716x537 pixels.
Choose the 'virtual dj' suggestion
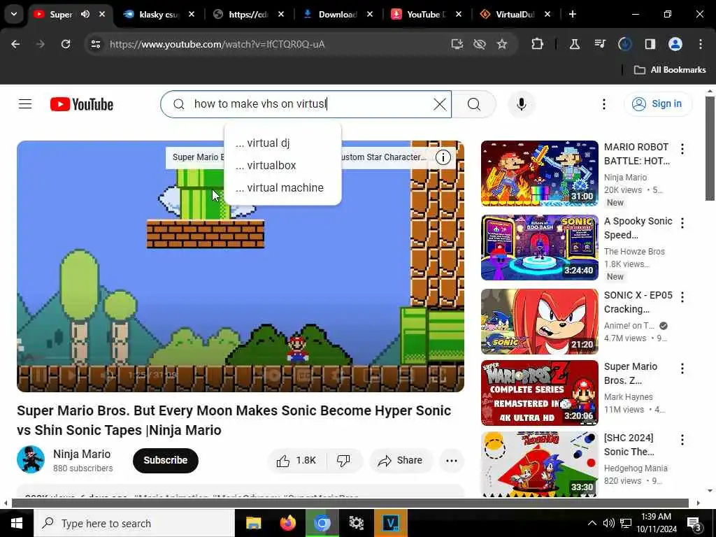click(282, 143)
